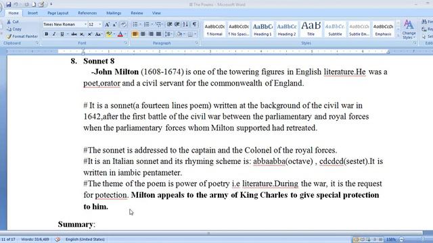Decrease paragraph indent

click(170, 24)
